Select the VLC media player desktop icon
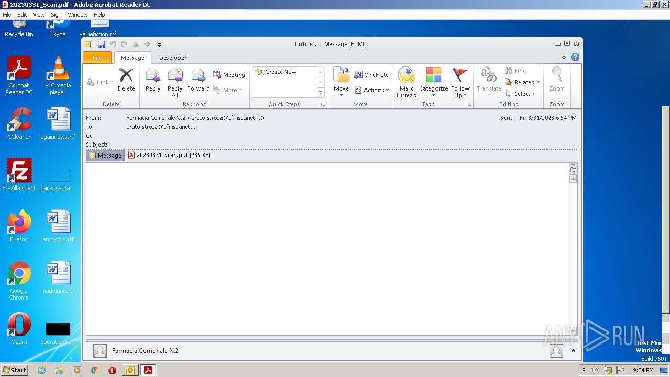 58,75
